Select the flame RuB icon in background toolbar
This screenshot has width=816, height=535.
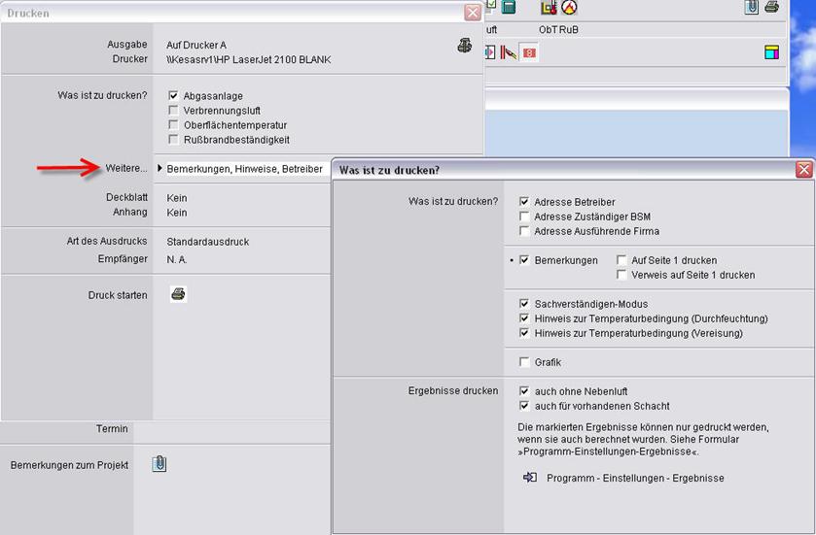569,7
